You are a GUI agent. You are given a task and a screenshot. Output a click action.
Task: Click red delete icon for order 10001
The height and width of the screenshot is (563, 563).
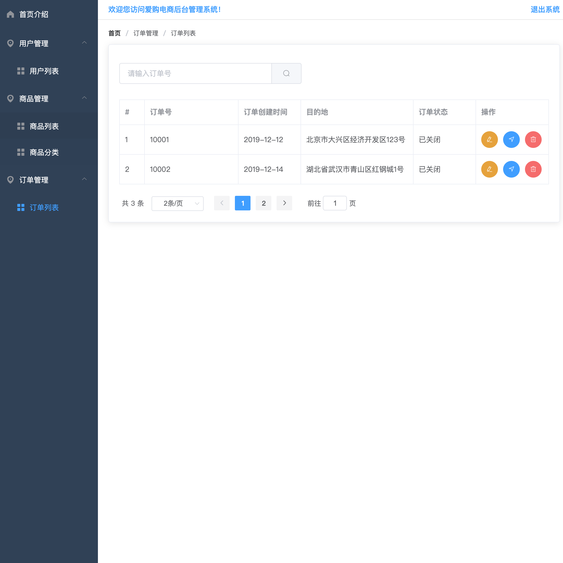pyautogui.click(x=533, y=140)
